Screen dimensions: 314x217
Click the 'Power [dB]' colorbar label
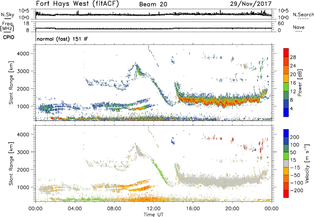point(299,83)
